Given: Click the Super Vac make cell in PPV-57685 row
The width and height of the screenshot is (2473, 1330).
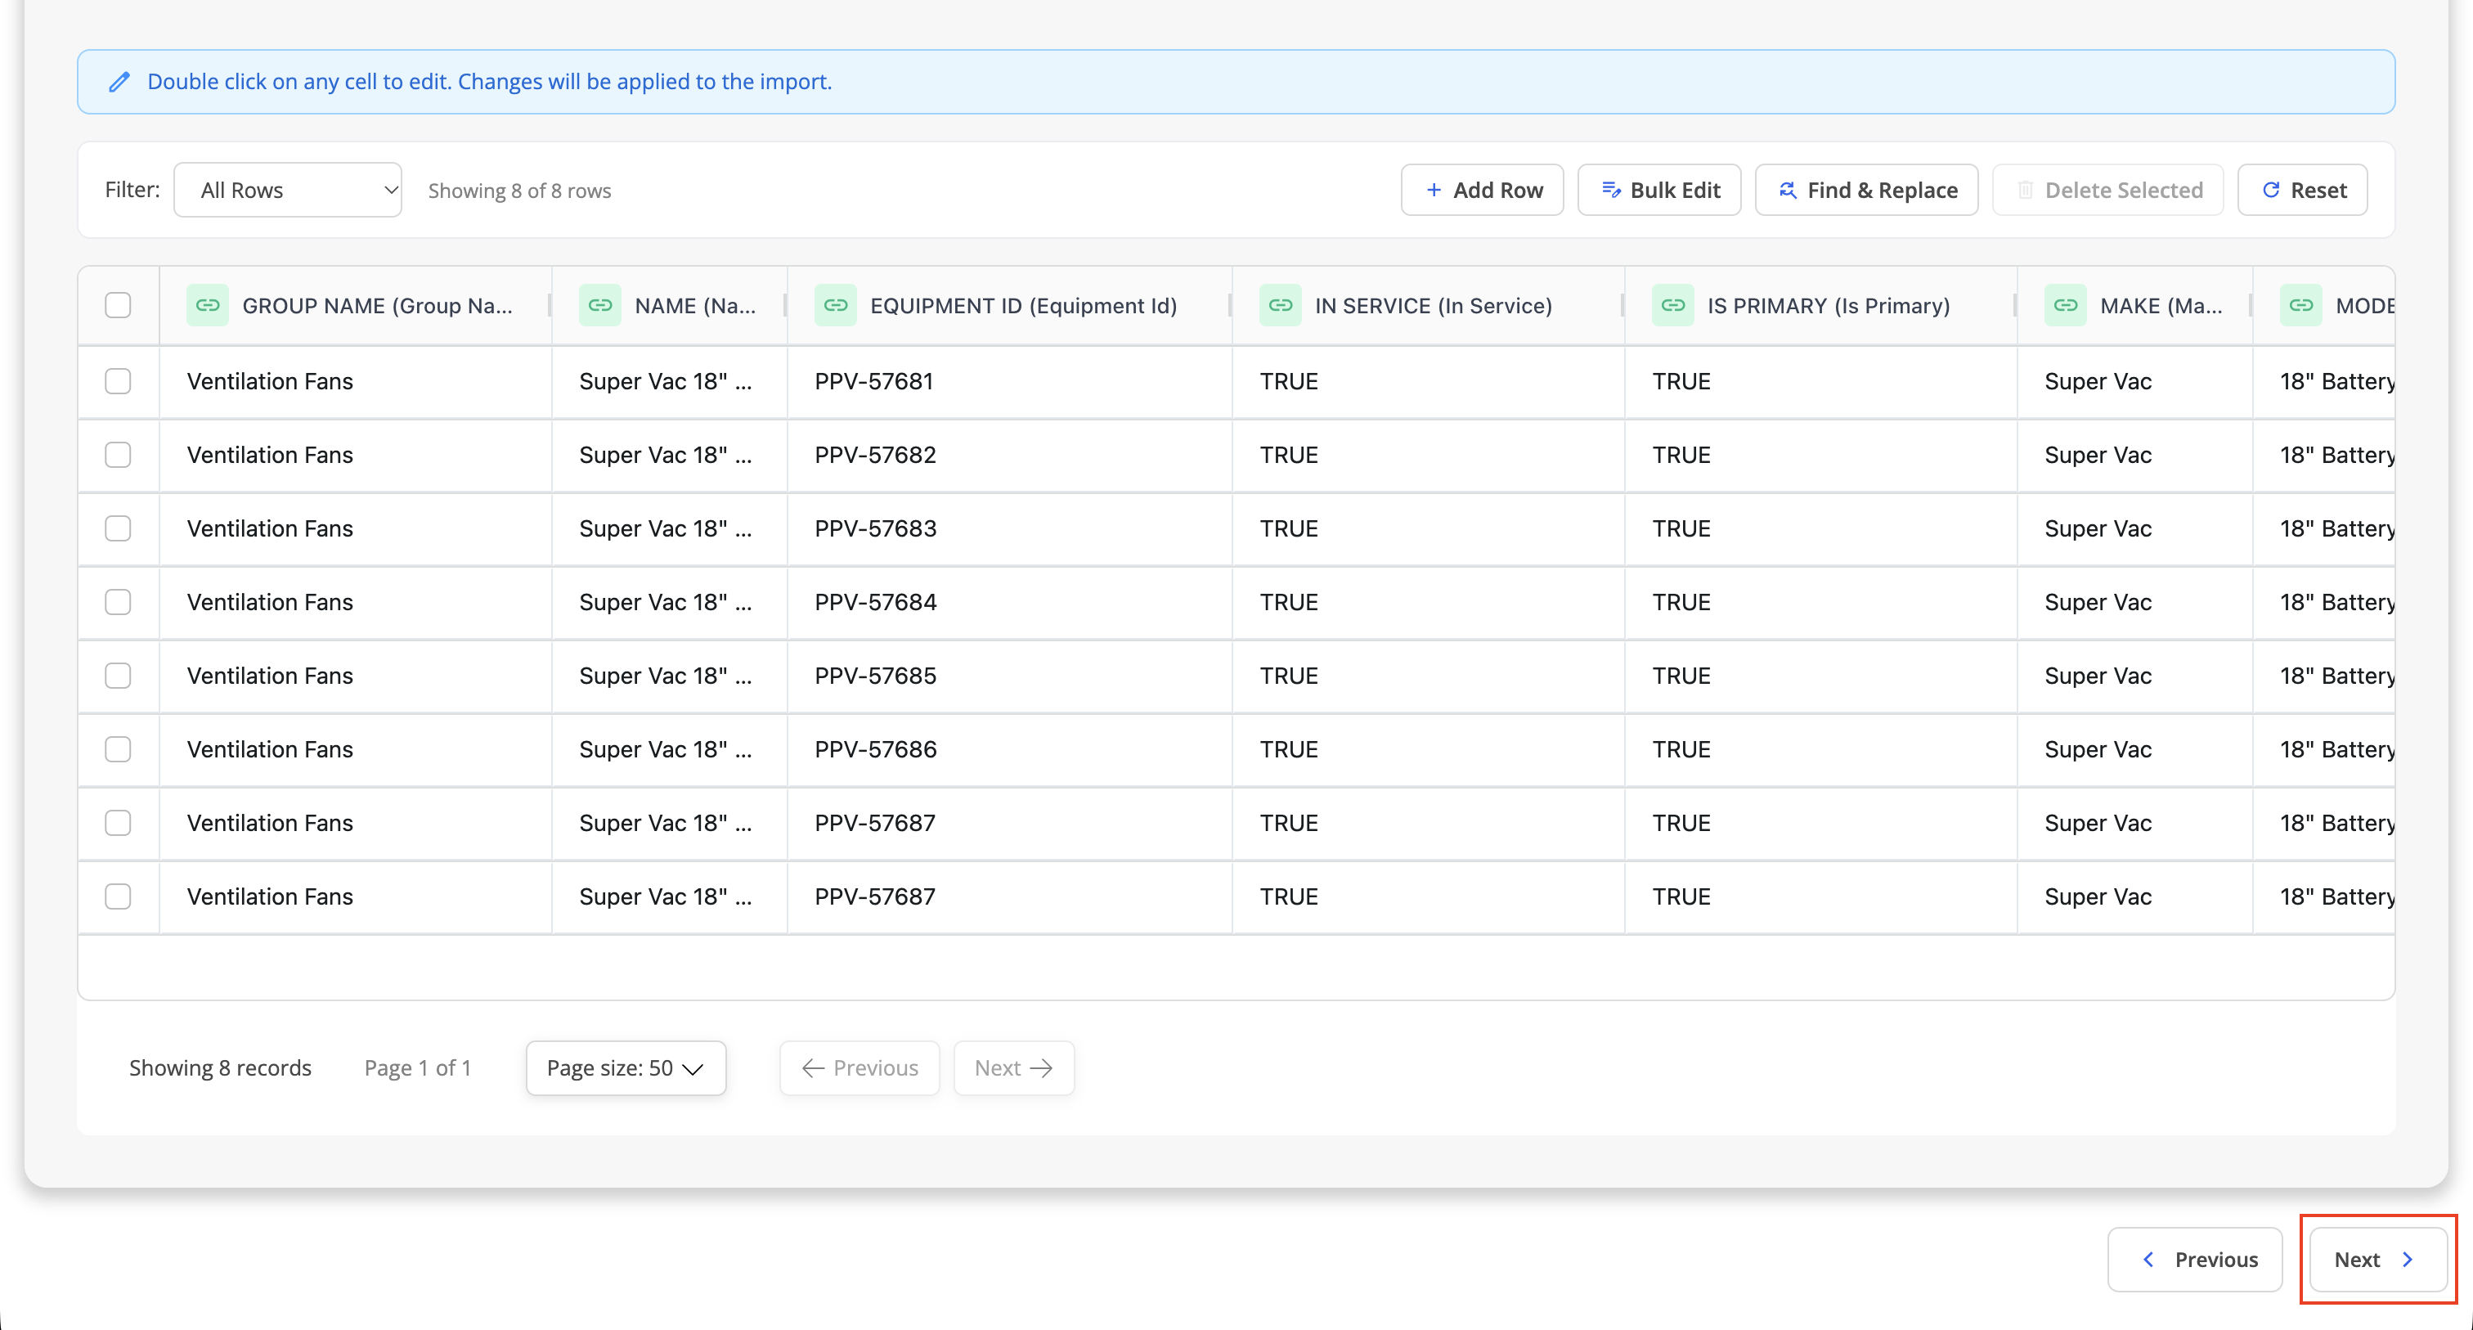Looking at the screenshot, I should (2134, 676).
